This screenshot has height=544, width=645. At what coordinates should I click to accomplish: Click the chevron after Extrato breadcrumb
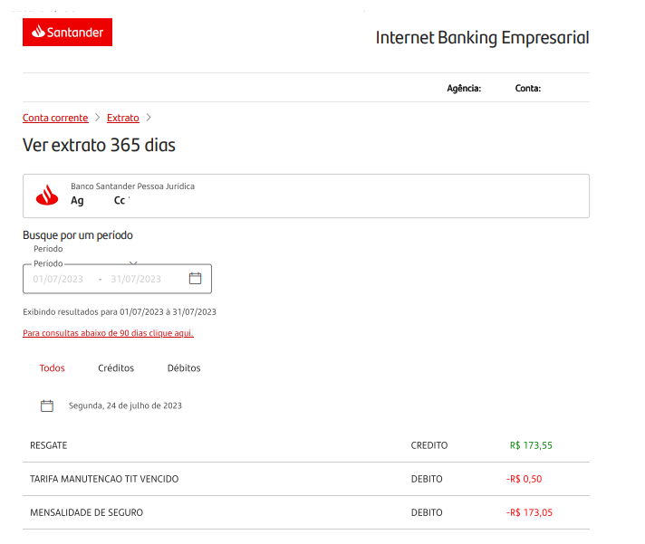point(149,118)
